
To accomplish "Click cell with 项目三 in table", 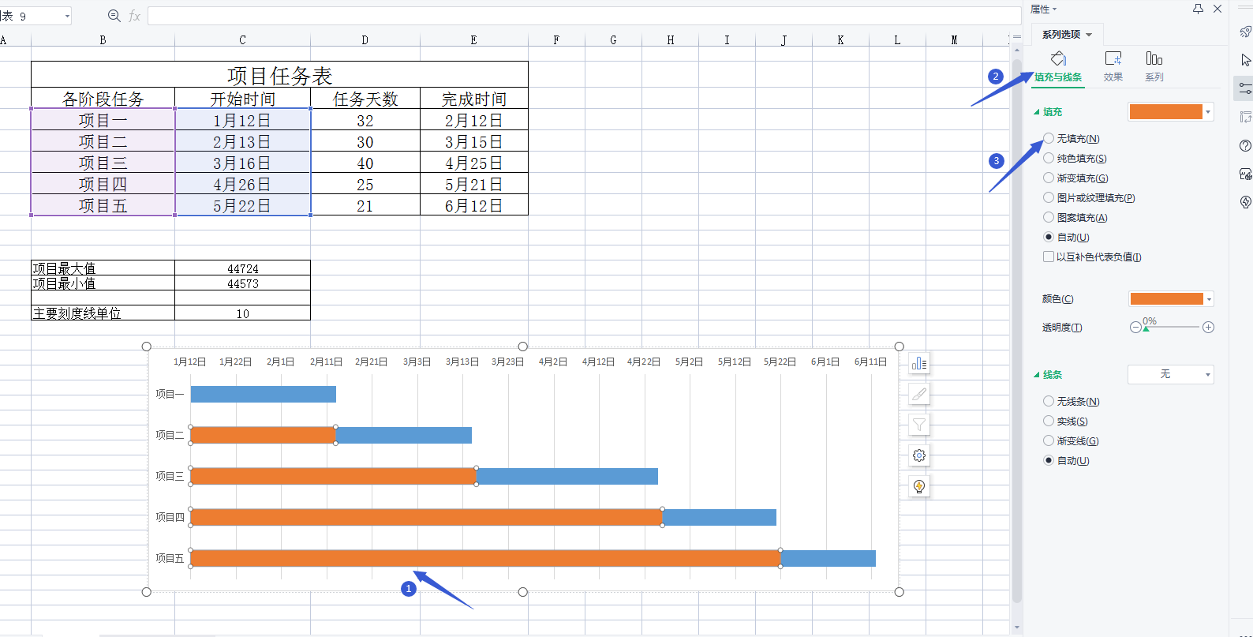I will coord(103,163).
